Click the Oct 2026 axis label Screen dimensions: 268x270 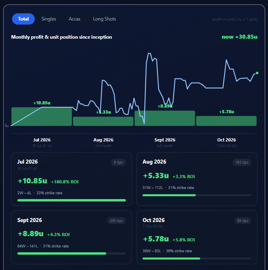click(226, 140)
